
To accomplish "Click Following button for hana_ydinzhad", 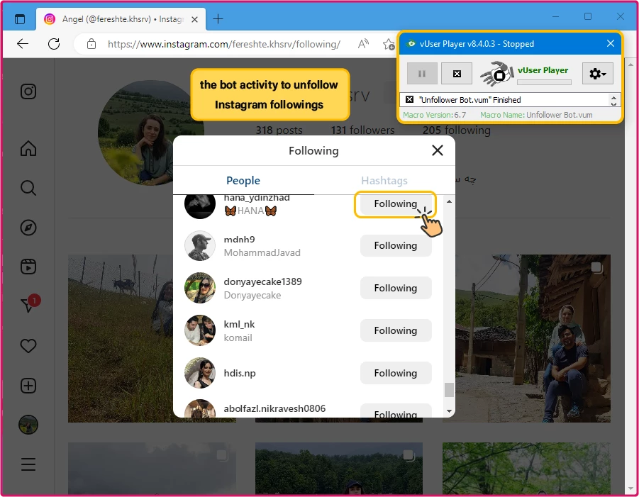I will (x=395, y=203).
